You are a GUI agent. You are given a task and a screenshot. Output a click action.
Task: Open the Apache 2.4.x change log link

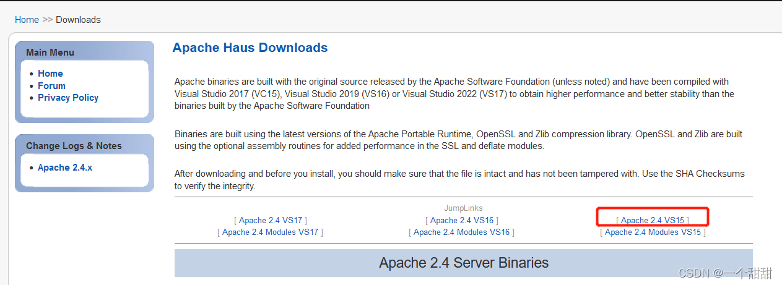[65, 168]
